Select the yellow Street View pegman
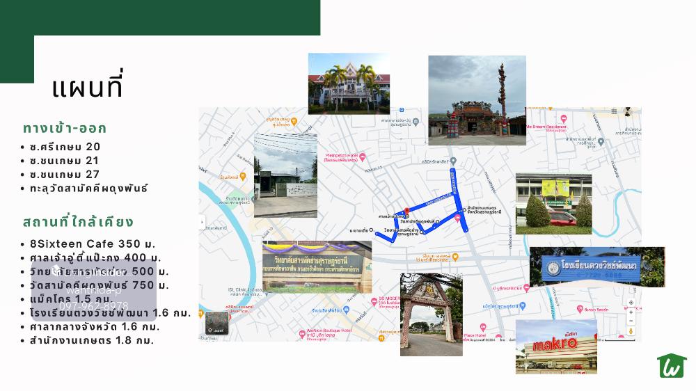This screenshot has height=391, width=696. (x=631, y=331)
